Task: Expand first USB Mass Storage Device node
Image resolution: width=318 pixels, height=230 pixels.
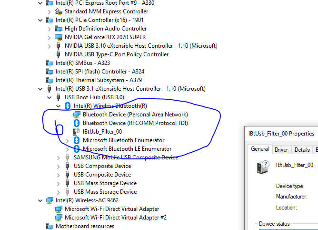Action: point(59,184)
